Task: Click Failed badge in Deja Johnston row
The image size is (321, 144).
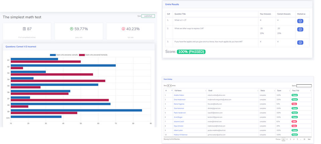Action: click(x=294, y=126)
